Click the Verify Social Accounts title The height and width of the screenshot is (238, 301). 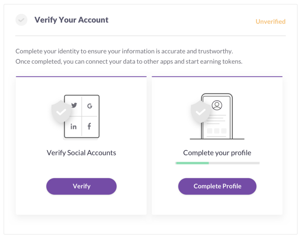tap(81, 153)
